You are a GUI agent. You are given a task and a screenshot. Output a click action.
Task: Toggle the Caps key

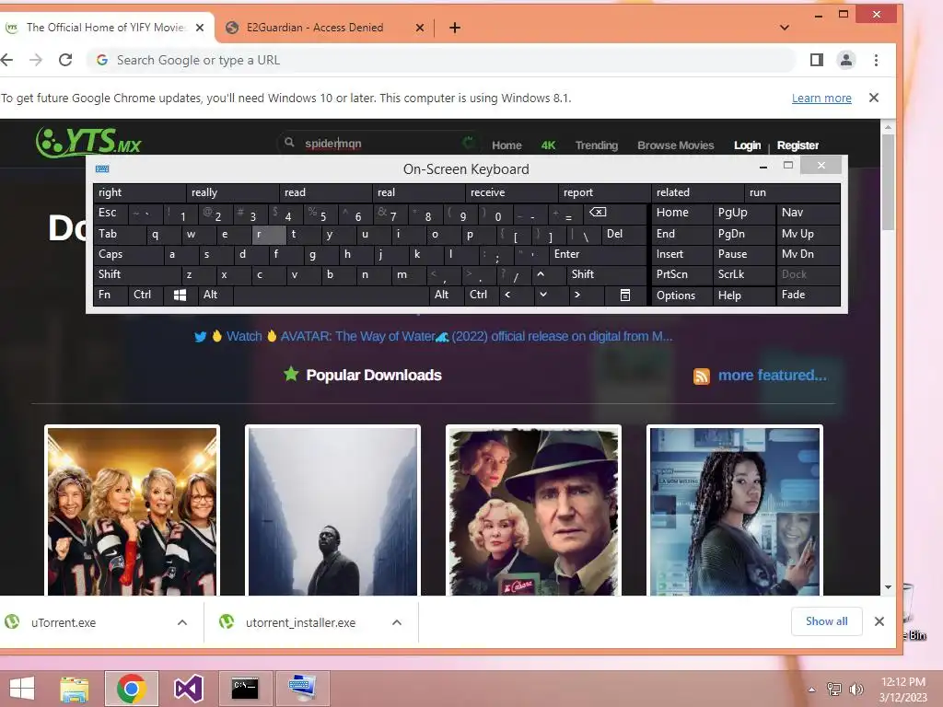coord(128,255)
